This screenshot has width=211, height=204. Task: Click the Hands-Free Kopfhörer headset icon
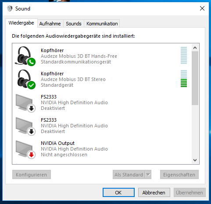[25, 56]
